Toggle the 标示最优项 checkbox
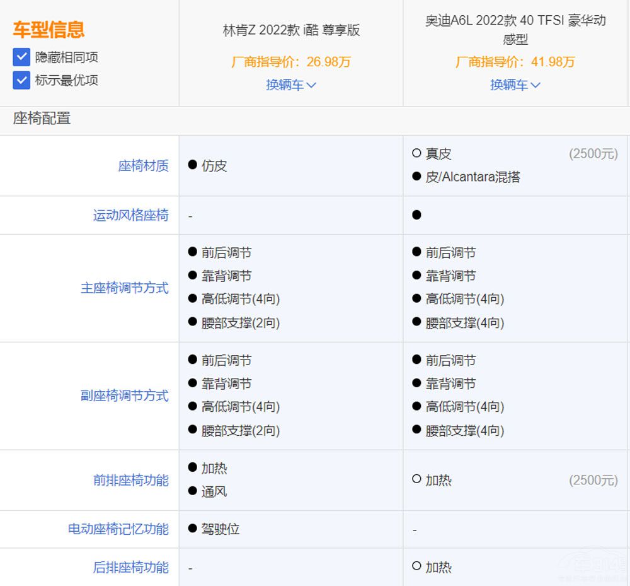This screenshot has height=586, width=630. [x=21, y=80]
